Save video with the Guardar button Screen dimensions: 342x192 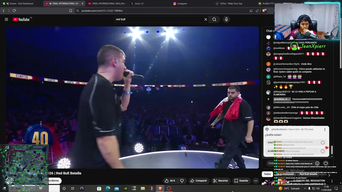click(241, 181)
